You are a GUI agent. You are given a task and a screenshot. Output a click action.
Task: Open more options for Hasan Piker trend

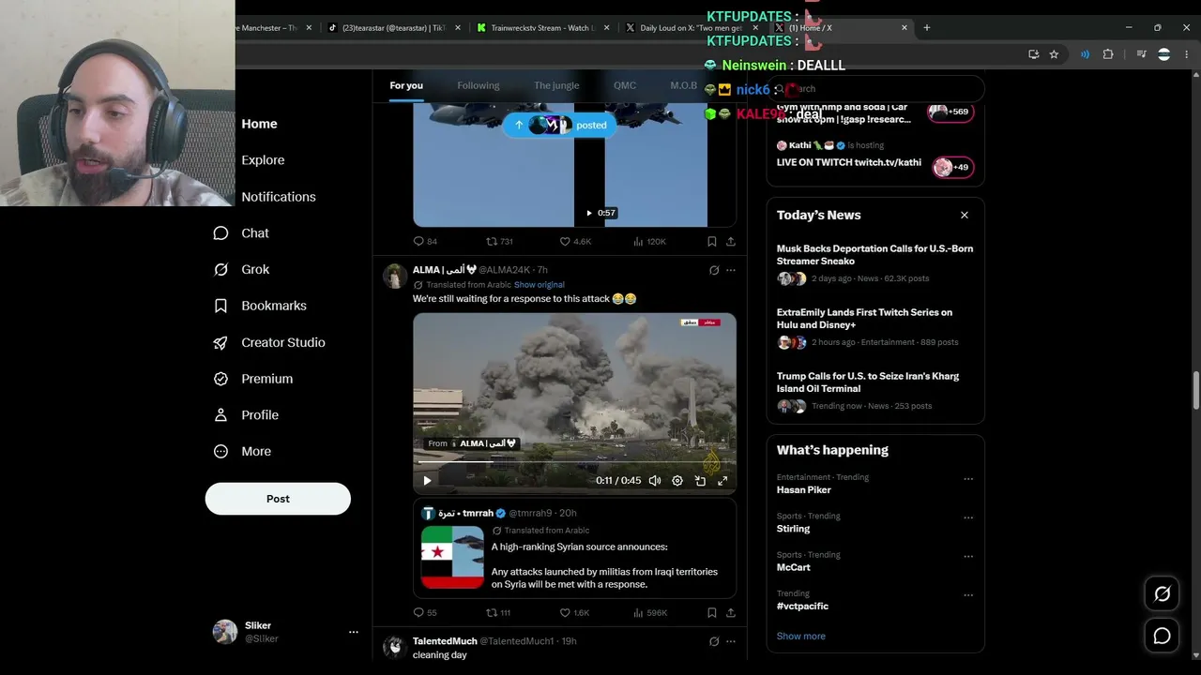[x=968, y=478]
